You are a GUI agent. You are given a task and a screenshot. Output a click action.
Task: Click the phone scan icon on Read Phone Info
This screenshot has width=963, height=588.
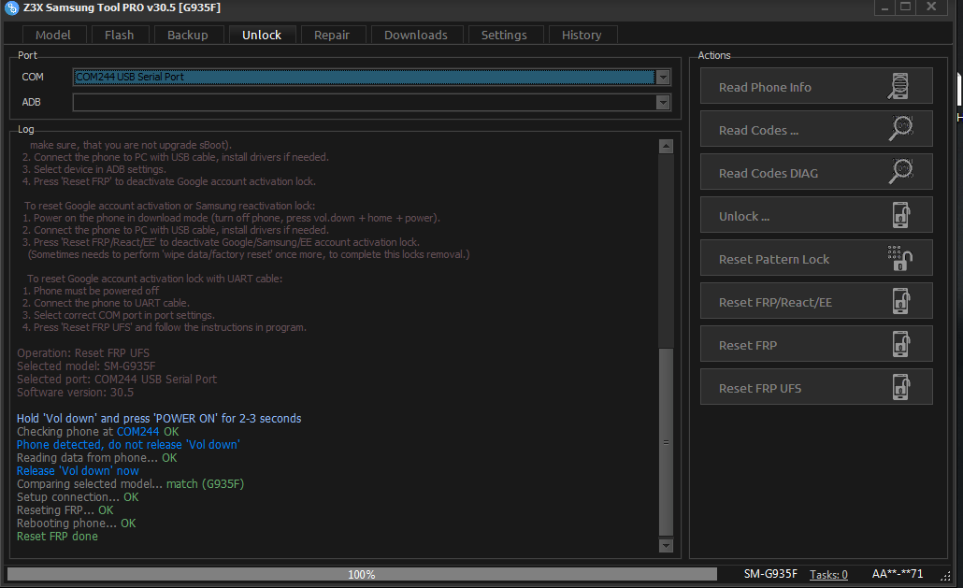pos(898,86)
